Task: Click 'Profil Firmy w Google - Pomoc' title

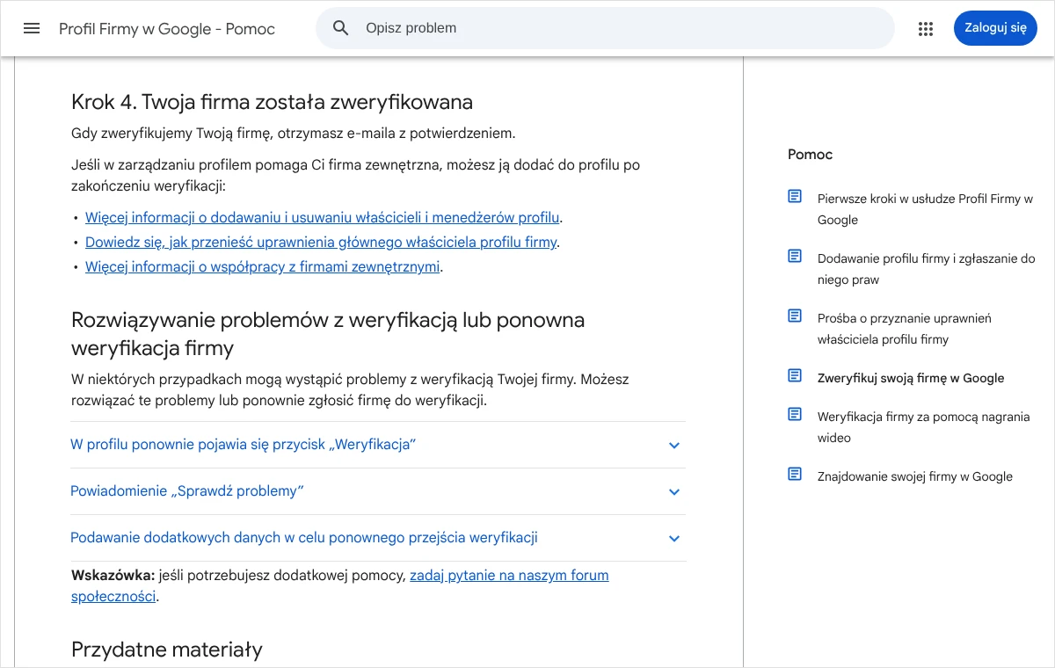Action: pos(167,29)
